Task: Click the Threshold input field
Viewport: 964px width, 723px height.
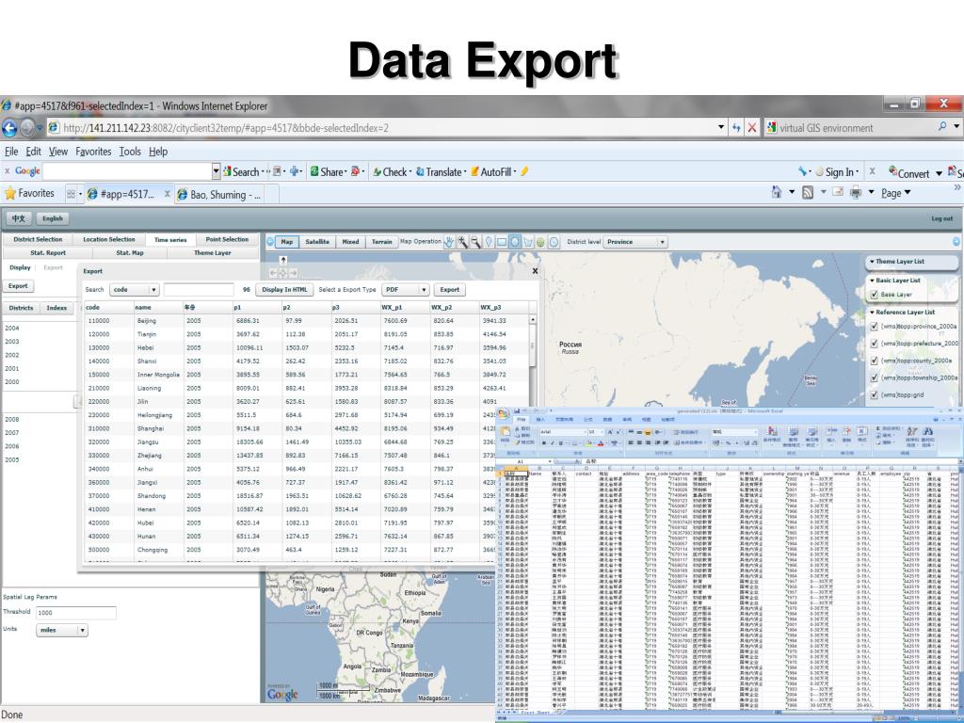Action: (x=75, y=613)
